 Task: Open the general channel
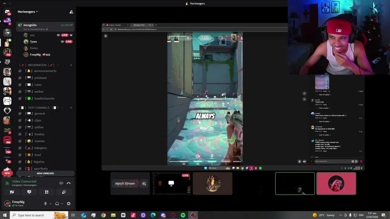[x=45, y=113]
